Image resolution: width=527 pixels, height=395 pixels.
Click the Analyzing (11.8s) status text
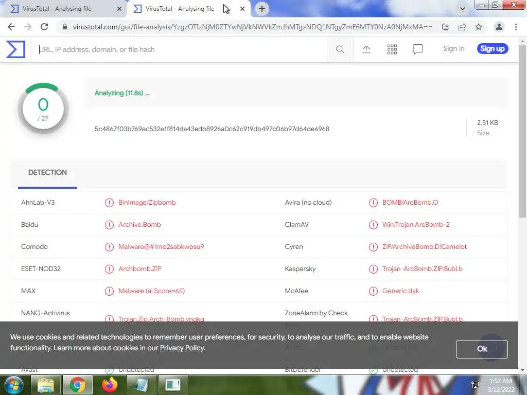coord(122,93)
